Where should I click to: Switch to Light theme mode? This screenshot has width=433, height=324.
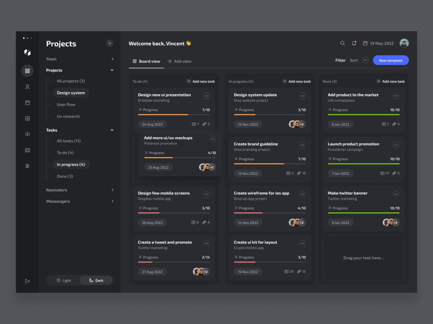[x=63, y=280]
